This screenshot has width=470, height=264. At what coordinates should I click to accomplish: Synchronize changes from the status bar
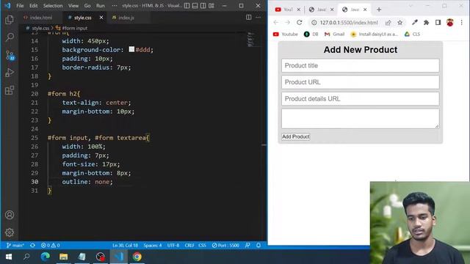[32, 245]
